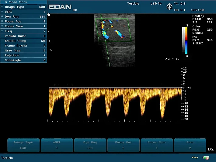216x162 pixels.
Task: Click the white focus marker dot
Action: pyautogui.click(x=49, y=15)
